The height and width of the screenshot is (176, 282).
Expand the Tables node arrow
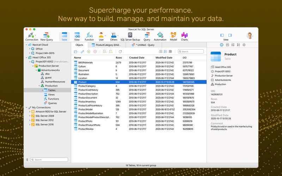(x=42, y=90)
